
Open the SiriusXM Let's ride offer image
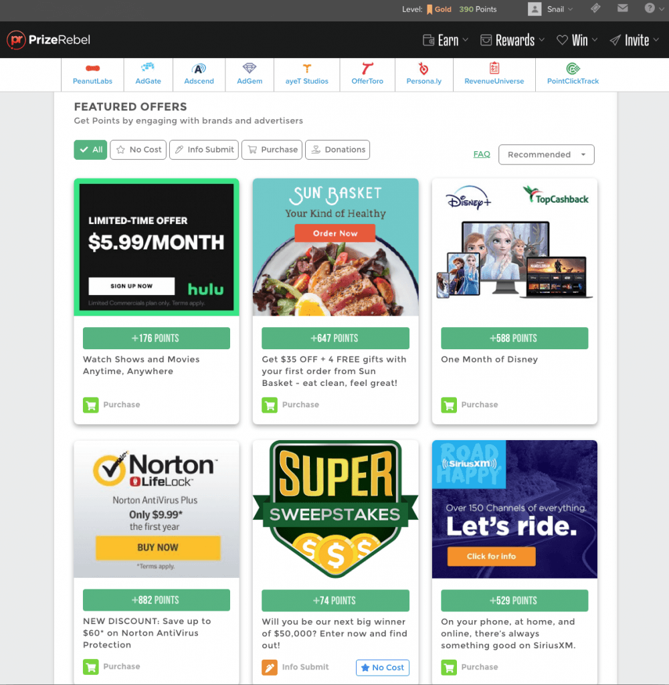pos(514,509)
